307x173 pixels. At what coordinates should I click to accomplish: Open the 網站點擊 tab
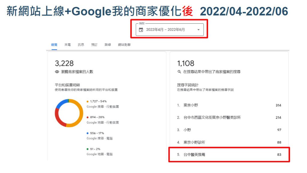(125, 44)
